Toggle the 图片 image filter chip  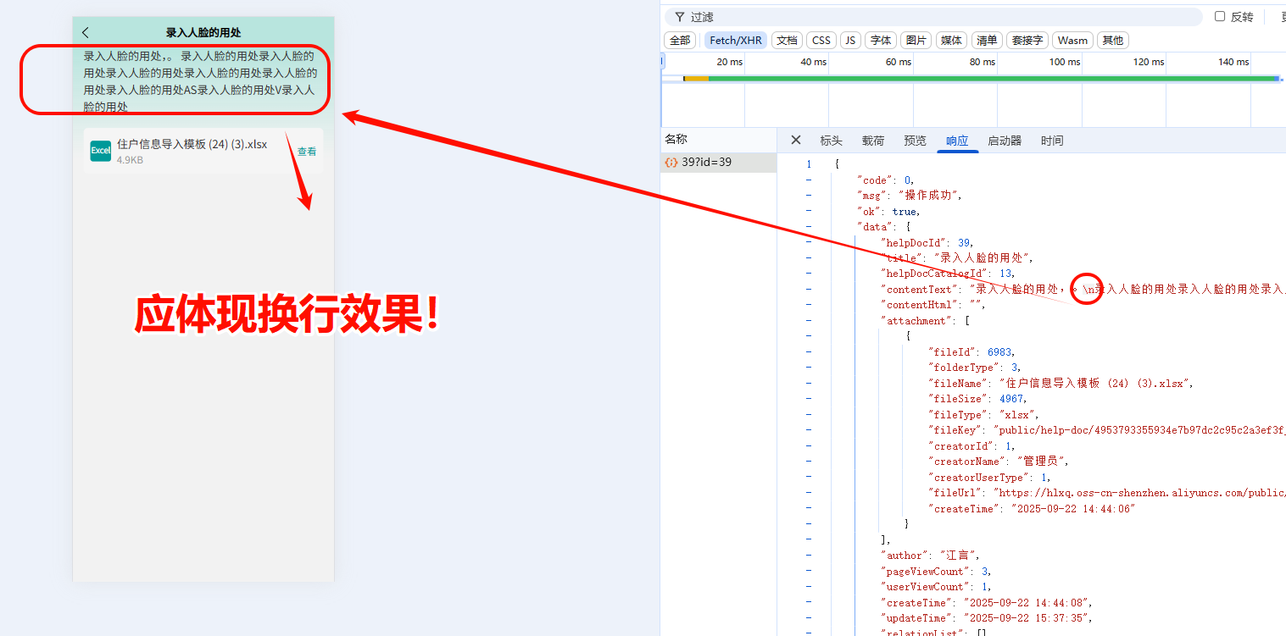coord(916,40)
